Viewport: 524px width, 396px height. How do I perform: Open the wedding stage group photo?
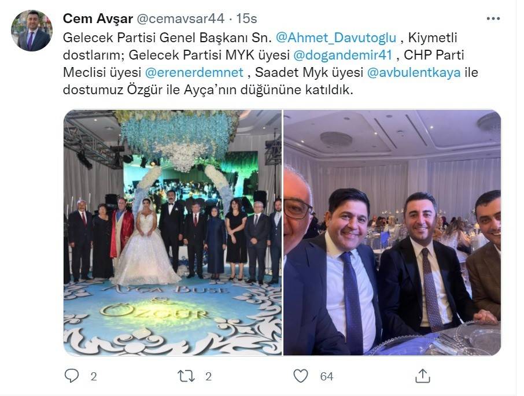click(x=172, y=233)
